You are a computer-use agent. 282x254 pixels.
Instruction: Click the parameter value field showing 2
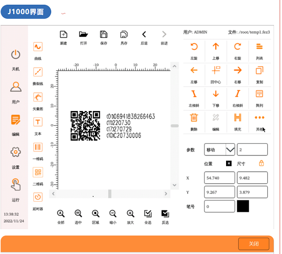click(x=252, y=149)
